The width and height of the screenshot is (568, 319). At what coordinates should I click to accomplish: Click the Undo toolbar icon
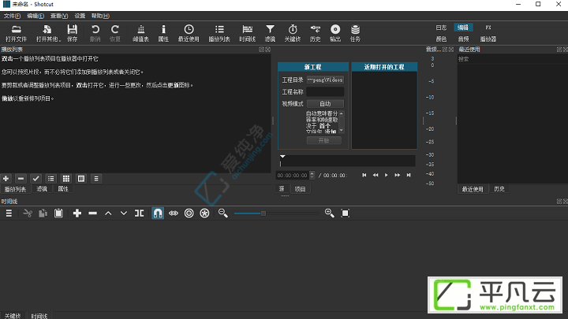pyautogui.click(x=95, y=33)
